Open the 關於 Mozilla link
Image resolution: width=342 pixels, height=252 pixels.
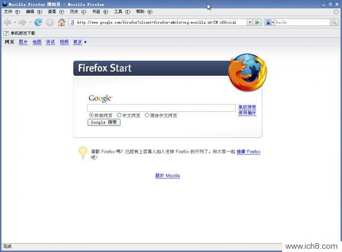pos(167,175)
